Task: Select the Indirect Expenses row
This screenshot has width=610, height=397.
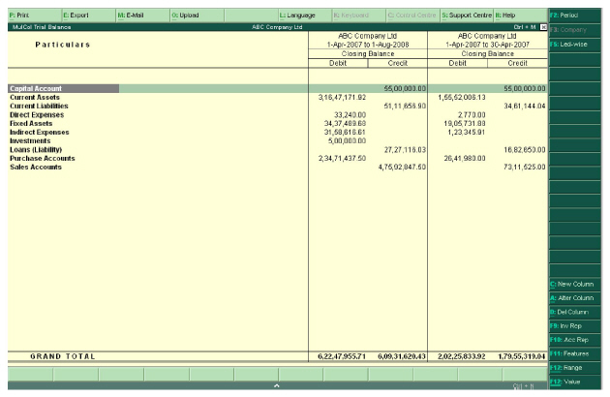Action: click(277, 133)
